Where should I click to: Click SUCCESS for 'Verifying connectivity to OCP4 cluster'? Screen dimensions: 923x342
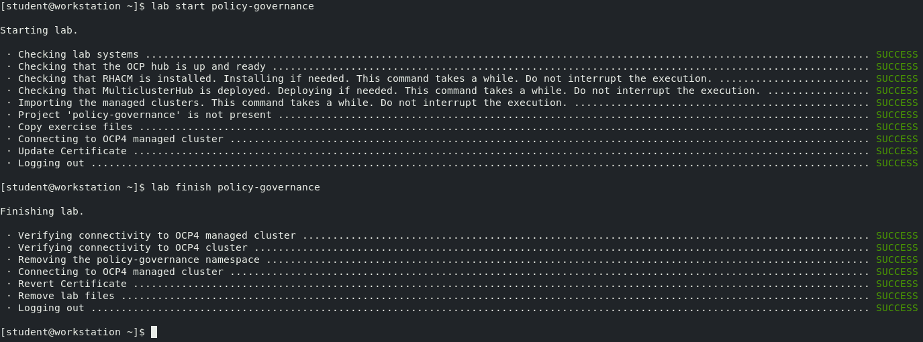[896, 247]
